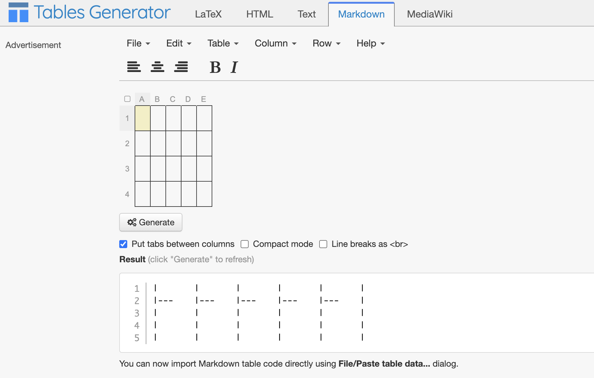
Task: Open the Column dropdown menu
Action: pyautogui.click(x=275, y=43)
